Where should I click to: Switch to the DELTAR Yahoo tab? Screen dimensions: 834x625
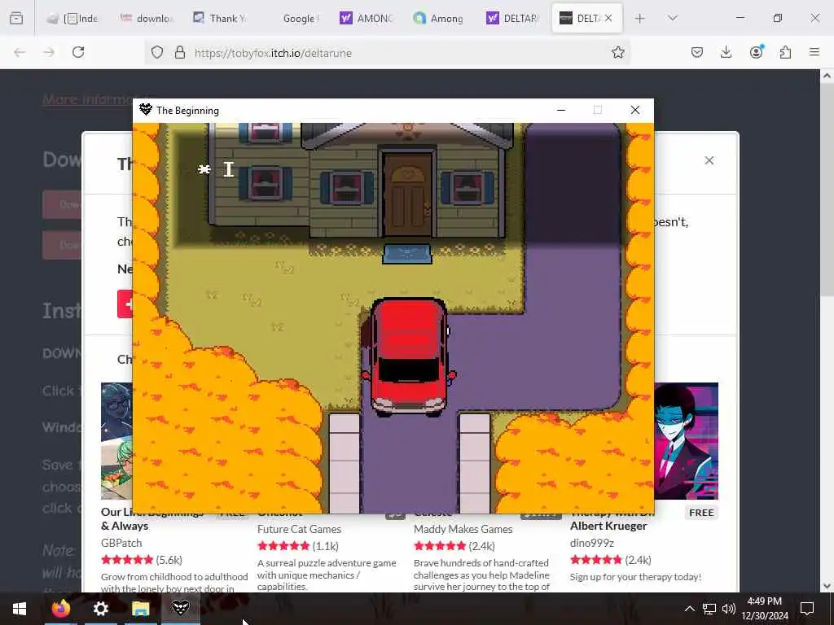click(513, 19)
